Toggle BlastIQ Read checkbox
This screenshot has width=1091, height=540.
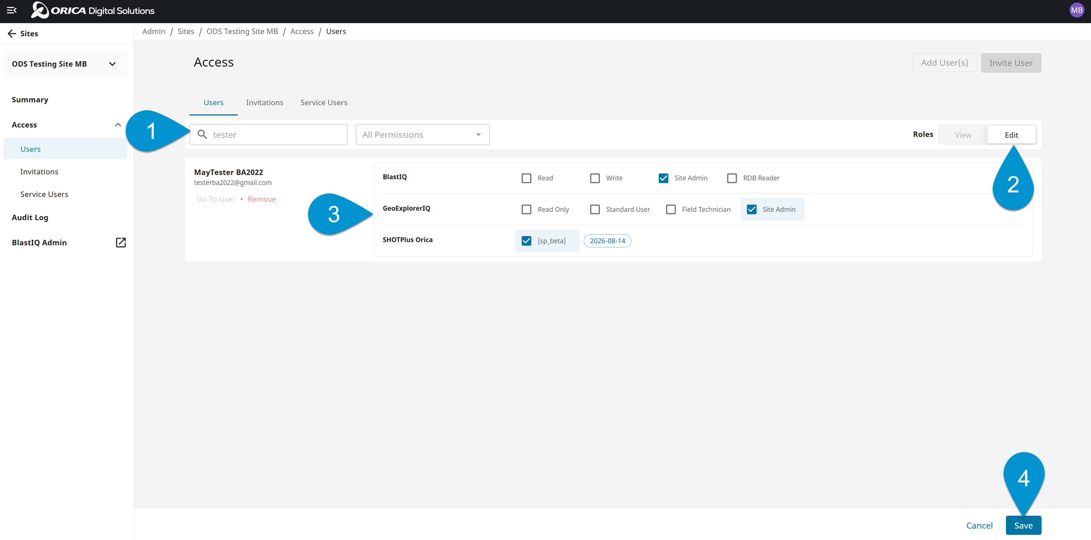click(526, 178)
